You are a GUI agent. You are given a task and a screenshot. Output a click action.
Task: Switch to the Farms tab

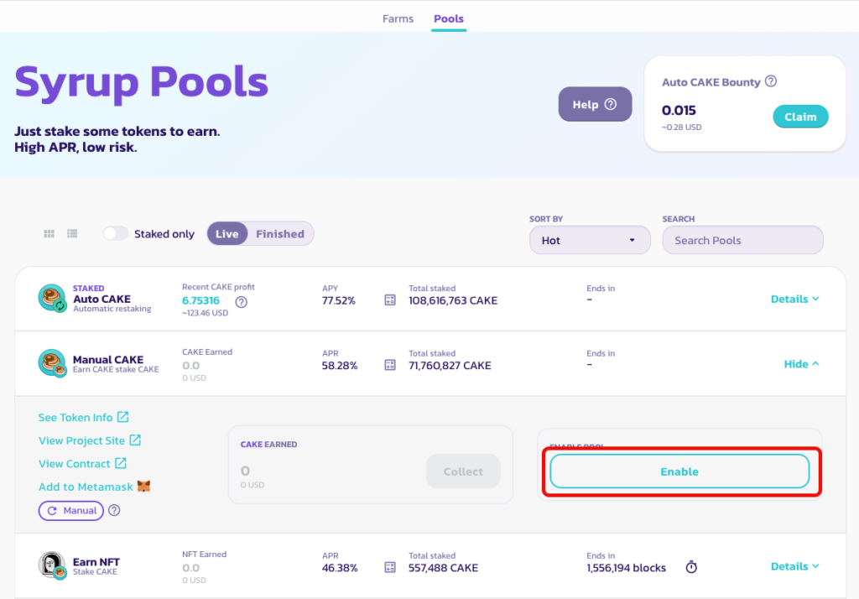(398, 18)
